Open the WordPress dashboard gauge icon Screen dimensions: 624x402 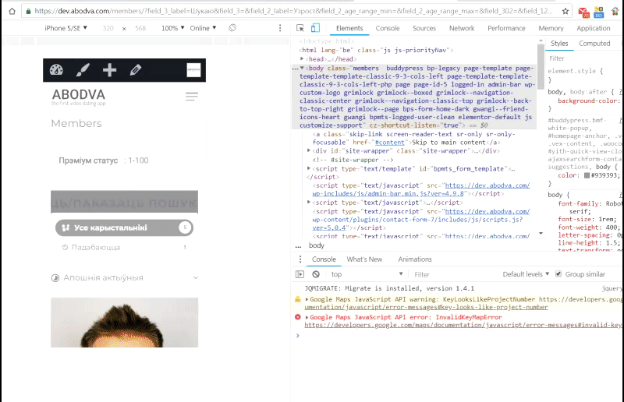coord(56,70)
